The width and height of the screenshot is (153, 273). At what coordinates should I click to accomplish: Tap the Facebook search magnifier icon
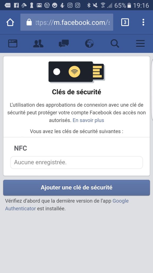point(115,44)
